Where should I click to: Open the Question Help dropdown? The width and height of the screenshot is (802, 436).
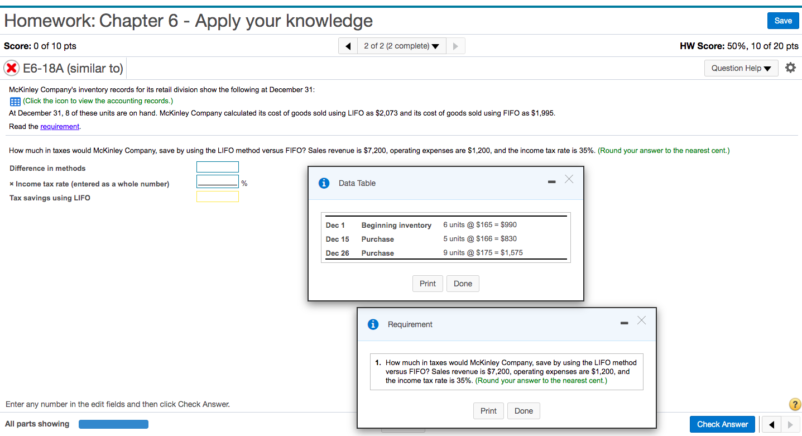coord(741,68)
